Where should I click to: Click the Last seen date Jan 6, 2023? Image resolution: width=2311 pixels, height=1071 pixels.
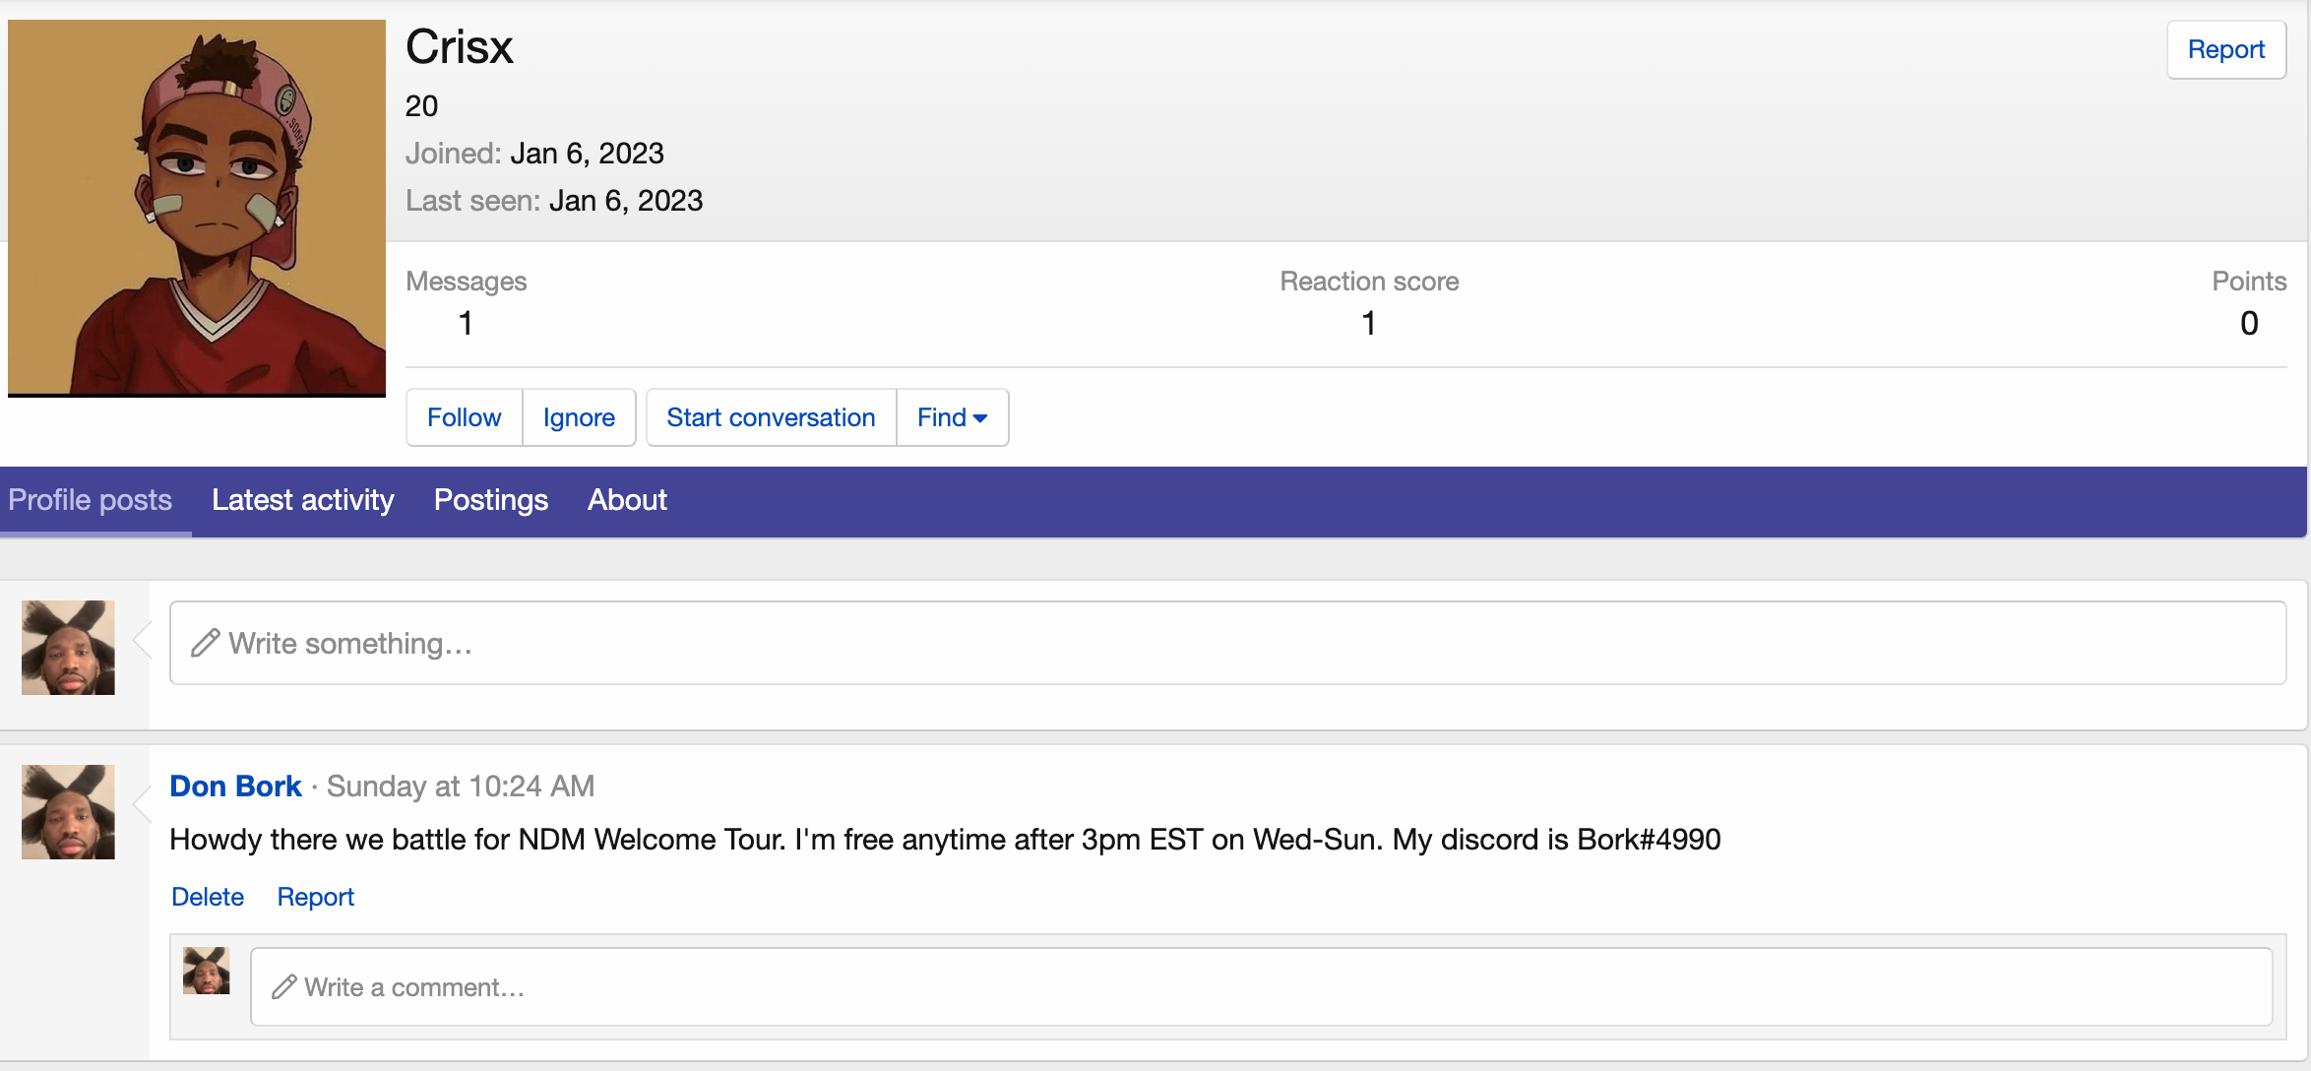point(626,201)
